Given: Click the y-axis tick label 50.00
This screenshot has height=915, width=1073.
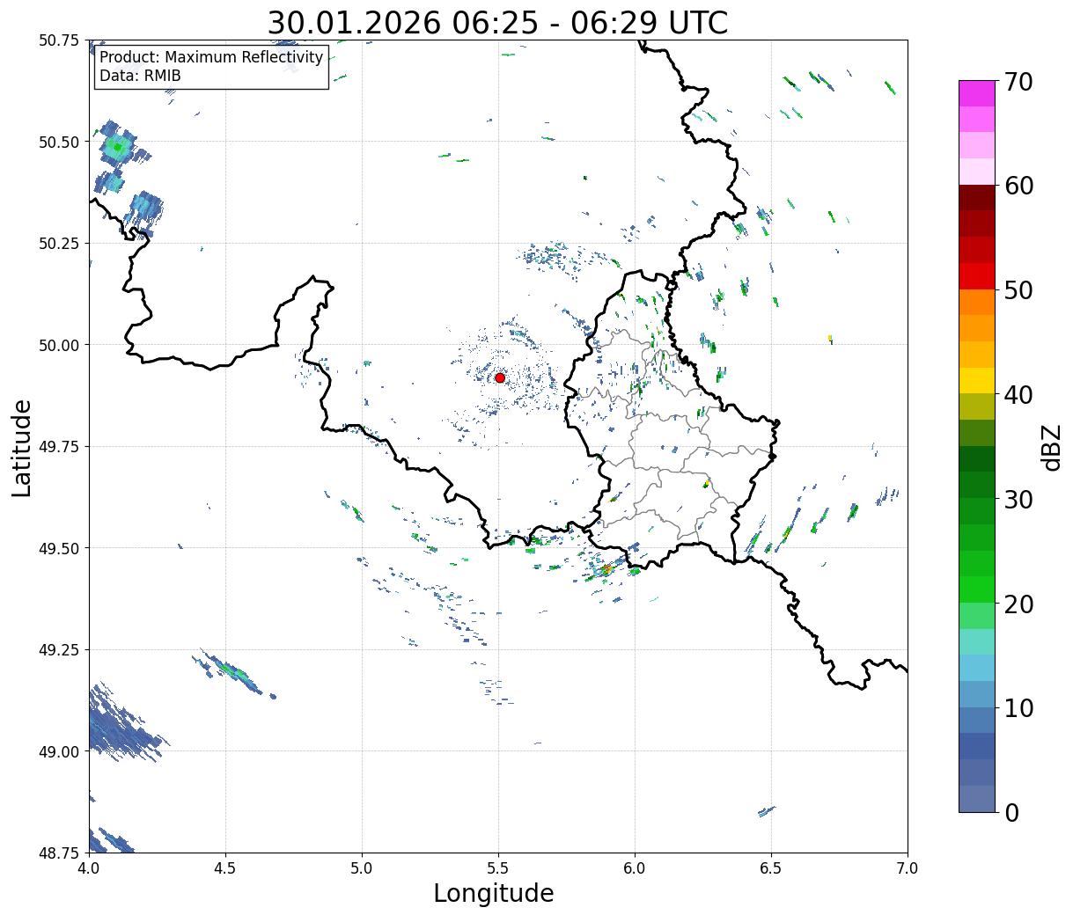Looking at the screenshot, I should [x=60, y=345].
